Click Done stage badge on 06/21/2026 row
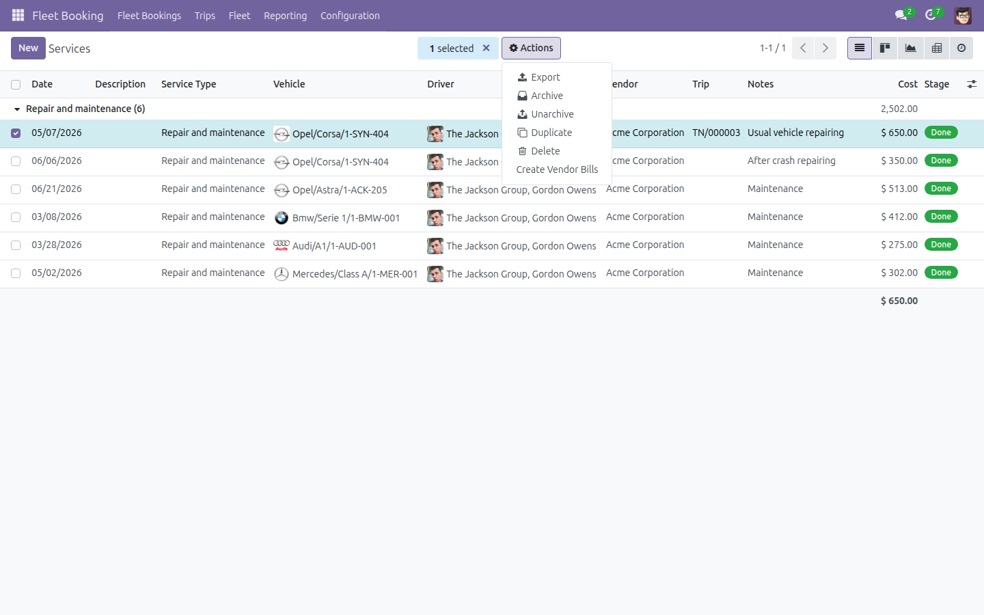The height and width of the screenshot is (615, 984). (941, 189)
